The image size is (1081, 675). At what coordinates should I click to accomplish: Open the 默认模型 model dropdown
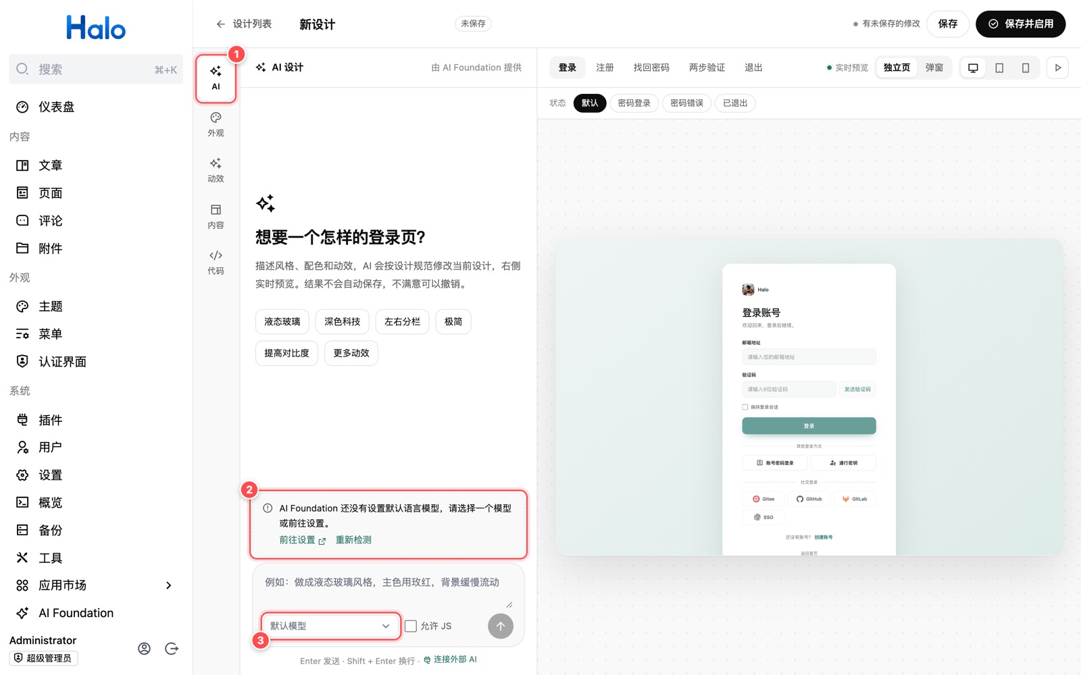[330, 626]
